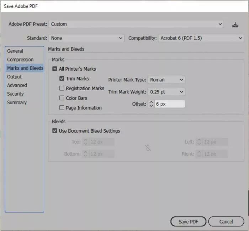Click the save preset icon
The image size is (249, 231).
[235, 25]
